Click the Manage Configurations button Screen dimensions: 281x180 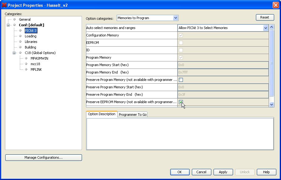[44, 157]
